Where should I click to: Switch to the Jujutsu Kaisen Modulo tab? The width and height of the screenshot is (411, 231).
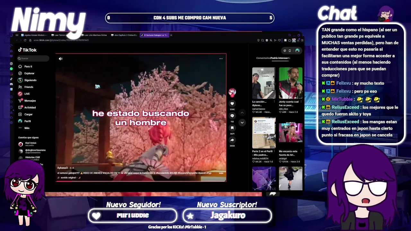coord(35,35)
